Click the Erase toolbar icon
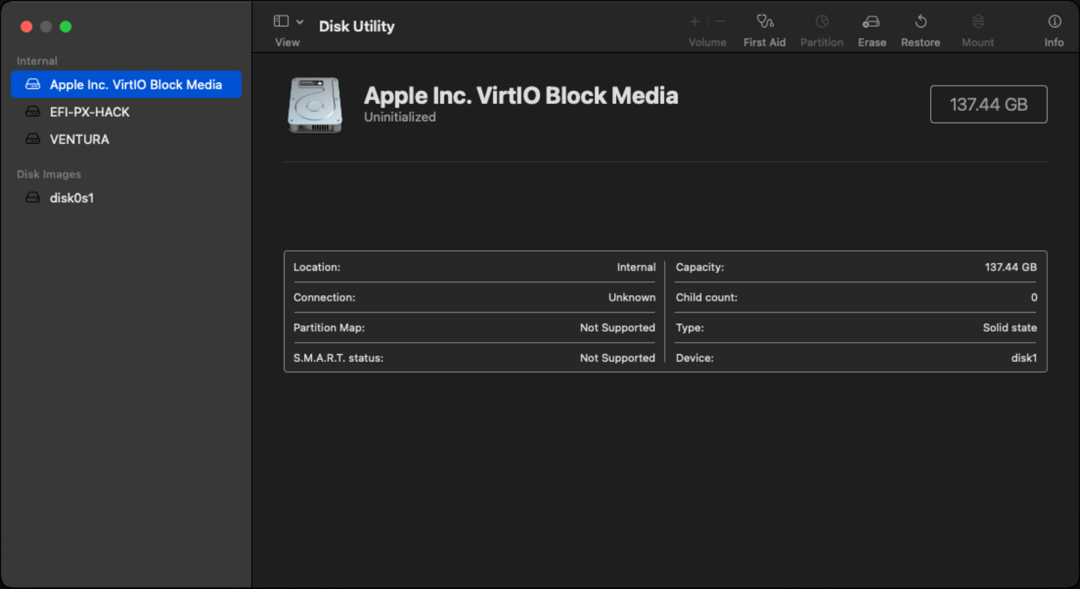Image resolution: width=1080 pixels, height=589 pixels. pyautogui.click(x=871, y=22)
